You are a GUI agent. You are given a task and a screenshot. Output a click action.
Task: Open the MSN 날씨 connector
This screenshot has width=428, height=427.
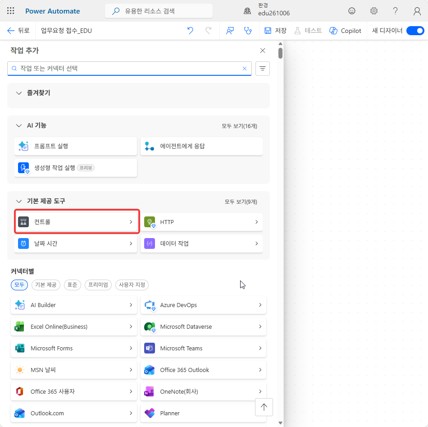pyautogui.click(x=74, y=370)
